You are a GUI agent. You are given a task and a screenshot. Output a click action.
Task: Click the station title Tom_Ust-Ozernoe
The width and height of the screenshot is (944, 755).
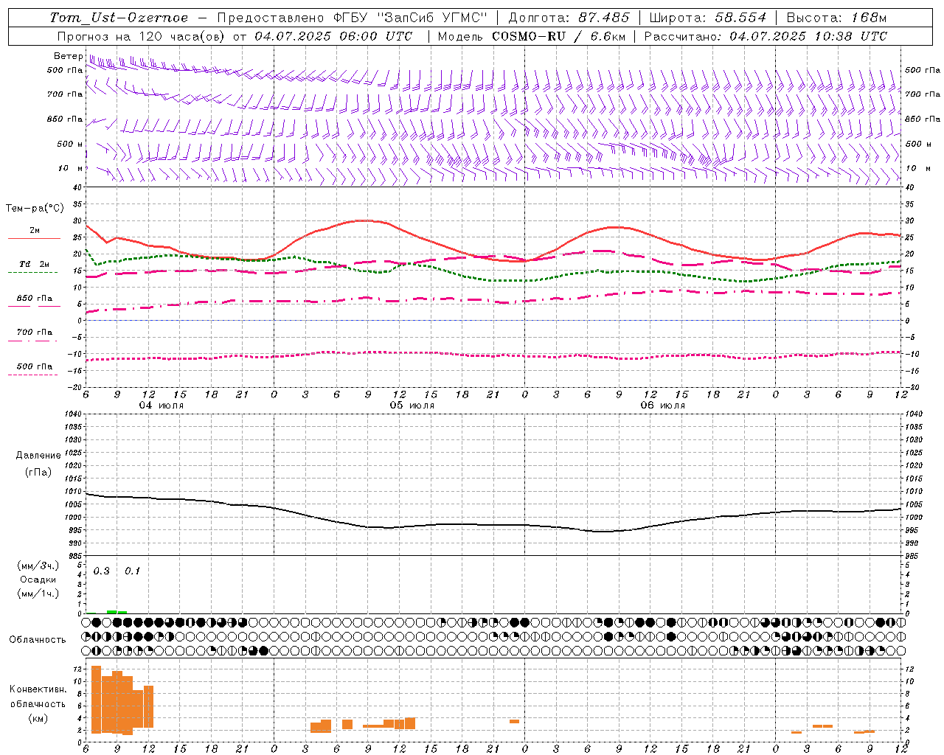click(119, 18)
